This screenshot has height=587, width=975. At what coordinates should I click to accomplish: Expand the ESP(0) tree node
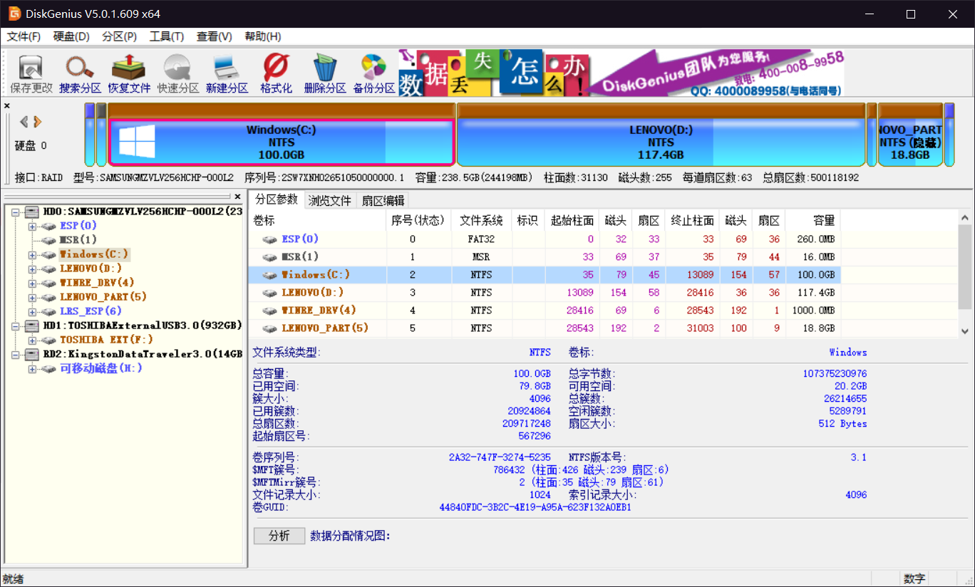[32, 226]
